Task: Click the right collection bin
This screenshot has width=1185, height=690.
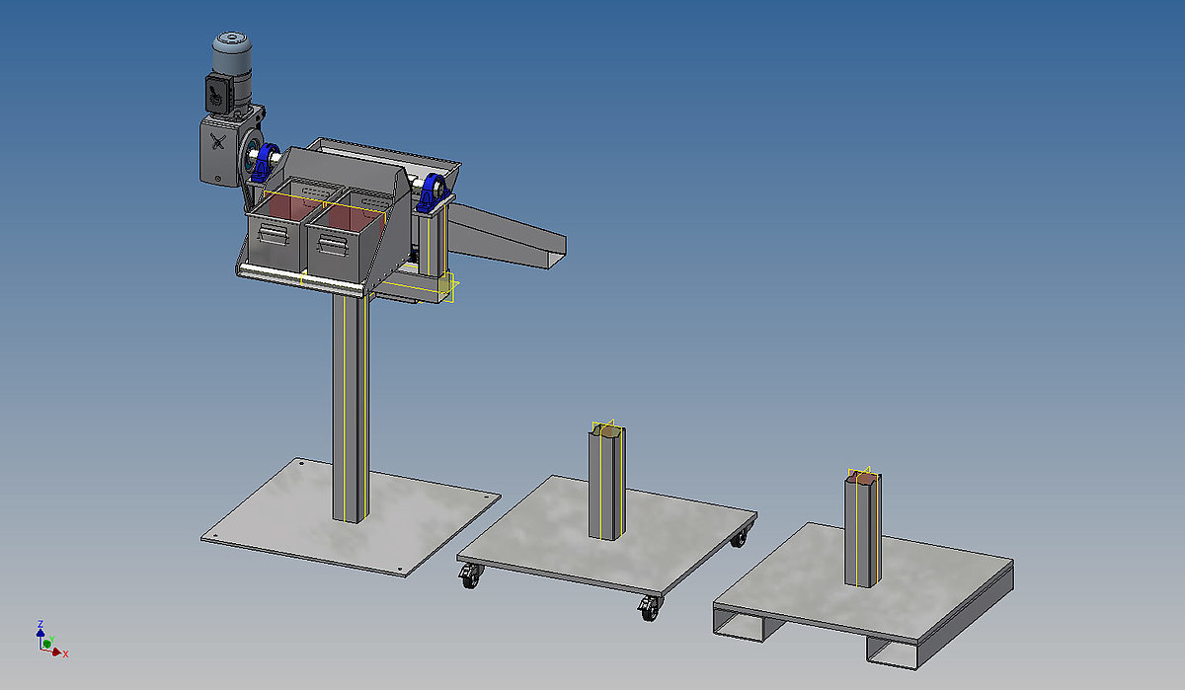Action: click(x=341, y=247)
